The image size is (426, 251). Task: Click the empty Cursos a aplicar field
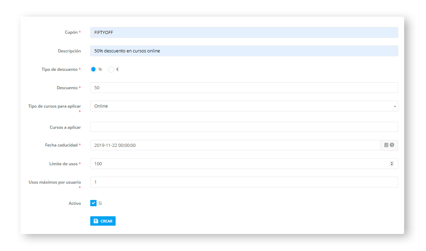(x=244, y=127)
